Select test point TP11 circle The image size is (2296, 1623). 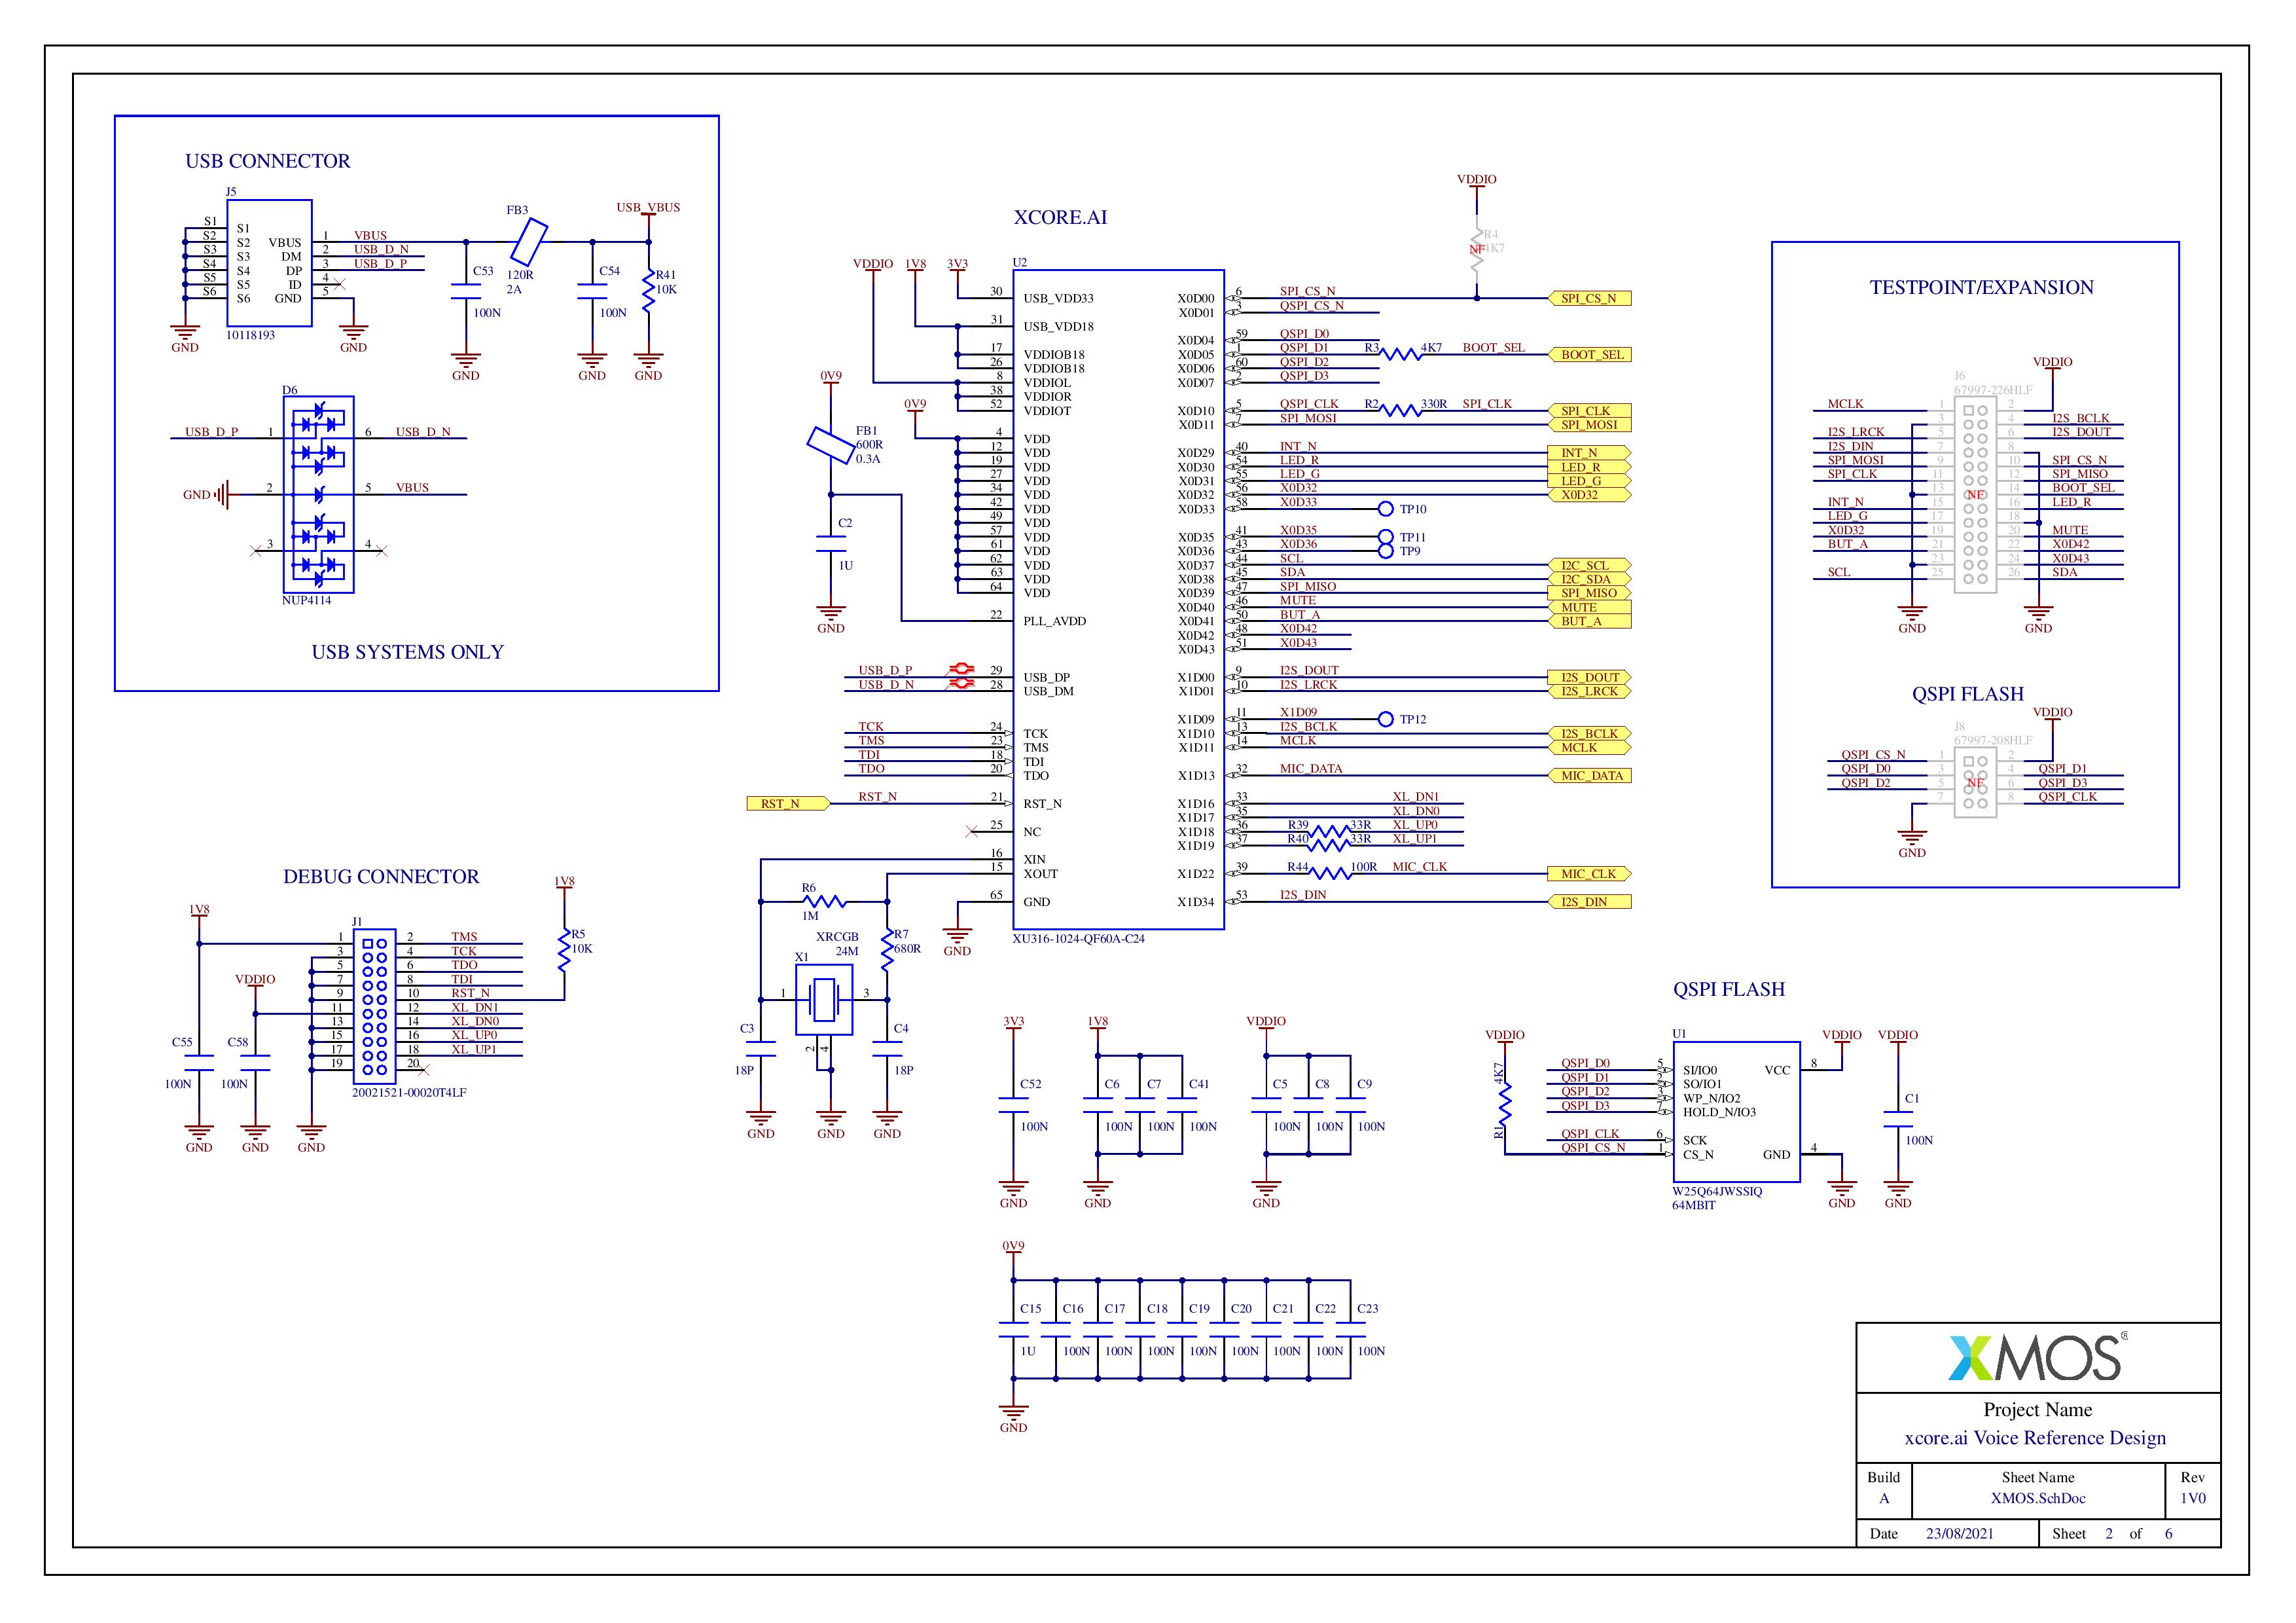[1385, 537]
